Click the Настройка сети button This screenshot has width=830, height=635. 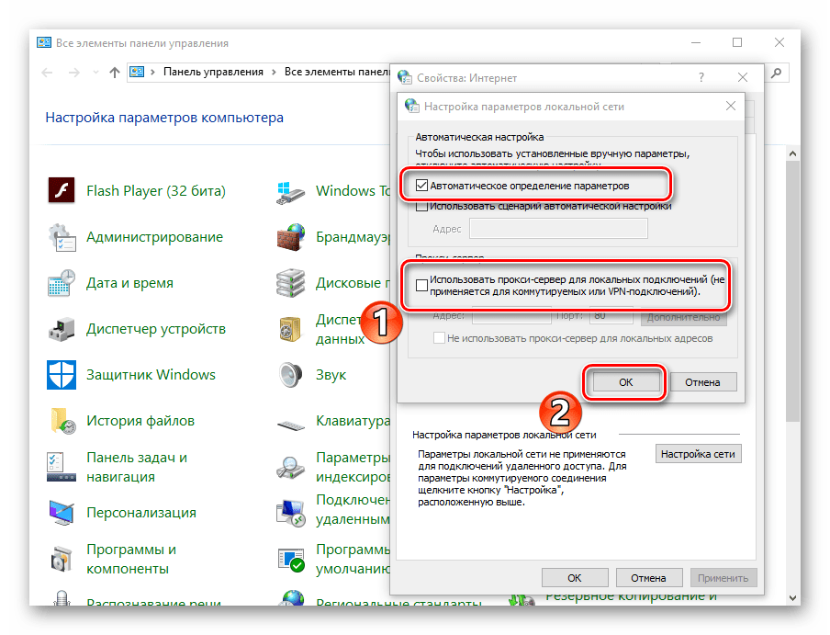point(698,454)
